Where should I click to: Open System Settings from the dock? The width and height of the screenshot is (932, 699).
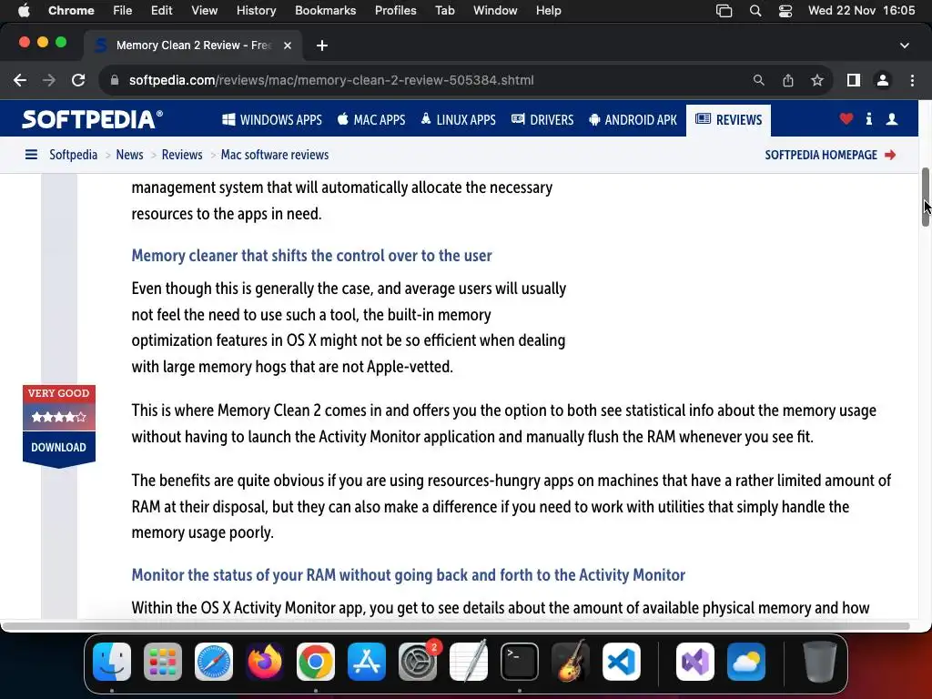417,662
